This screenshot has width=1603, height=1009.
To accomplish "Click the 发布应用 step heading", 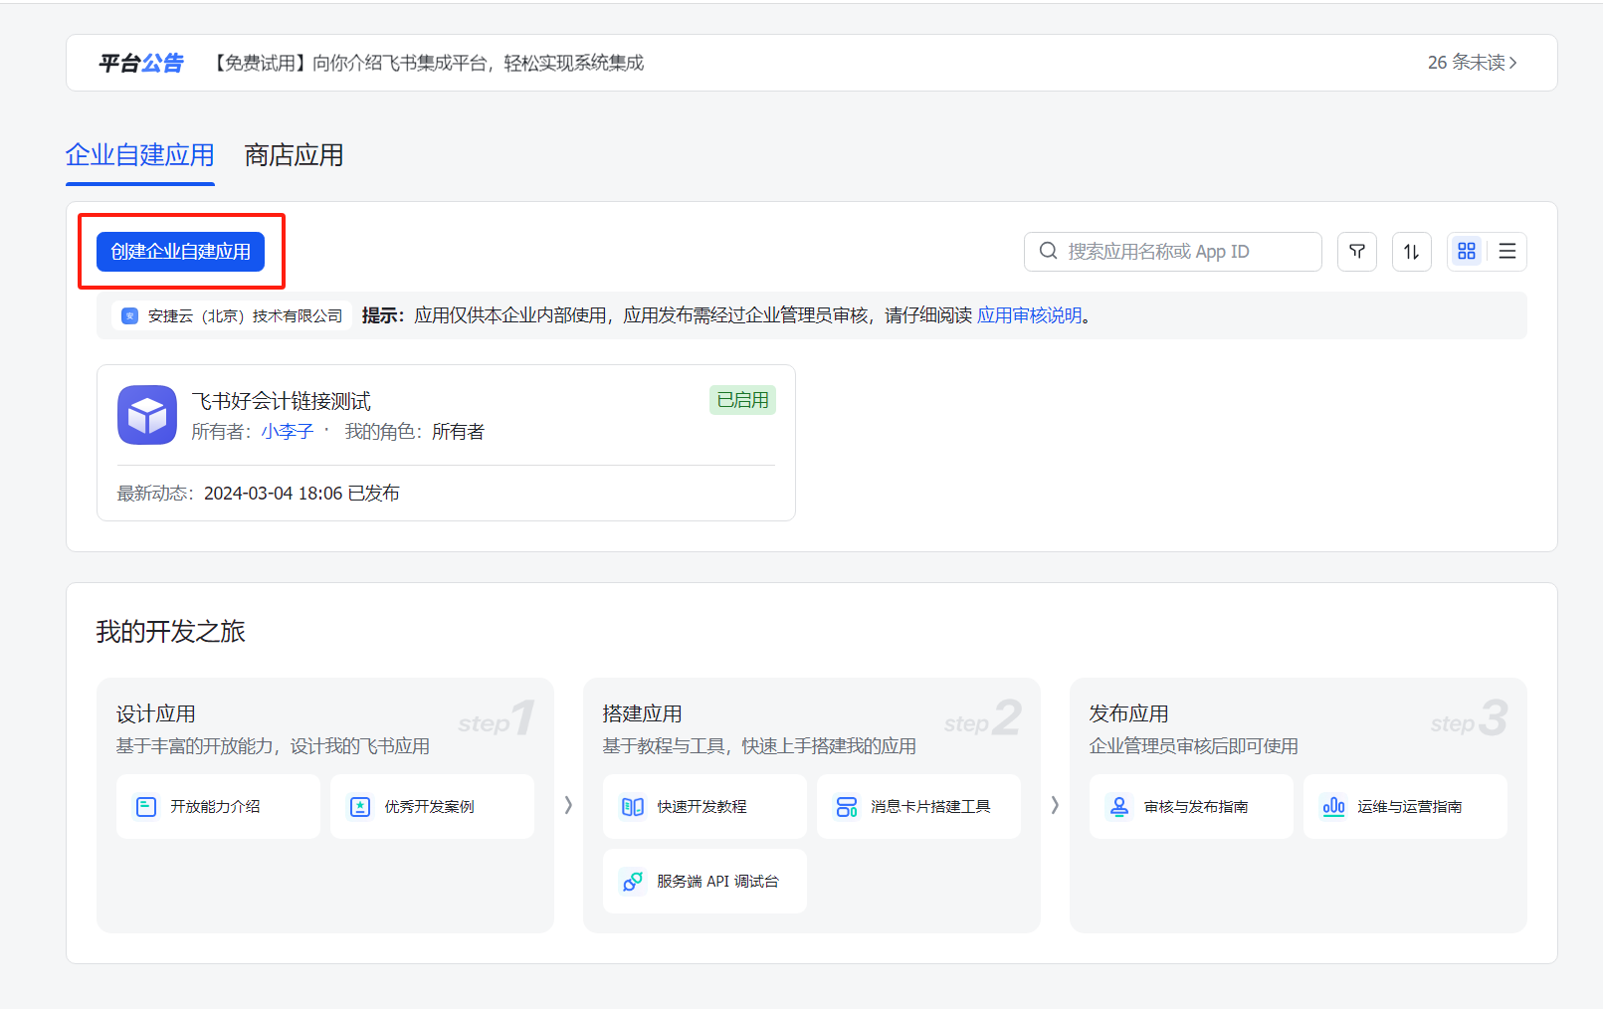I will coord(1129,713).
